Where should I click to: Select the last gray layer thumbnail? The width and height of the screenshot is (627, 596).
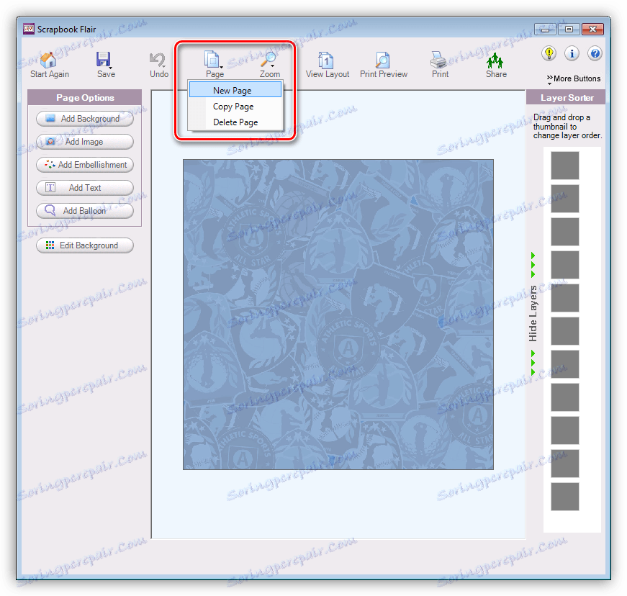(564, 497)
